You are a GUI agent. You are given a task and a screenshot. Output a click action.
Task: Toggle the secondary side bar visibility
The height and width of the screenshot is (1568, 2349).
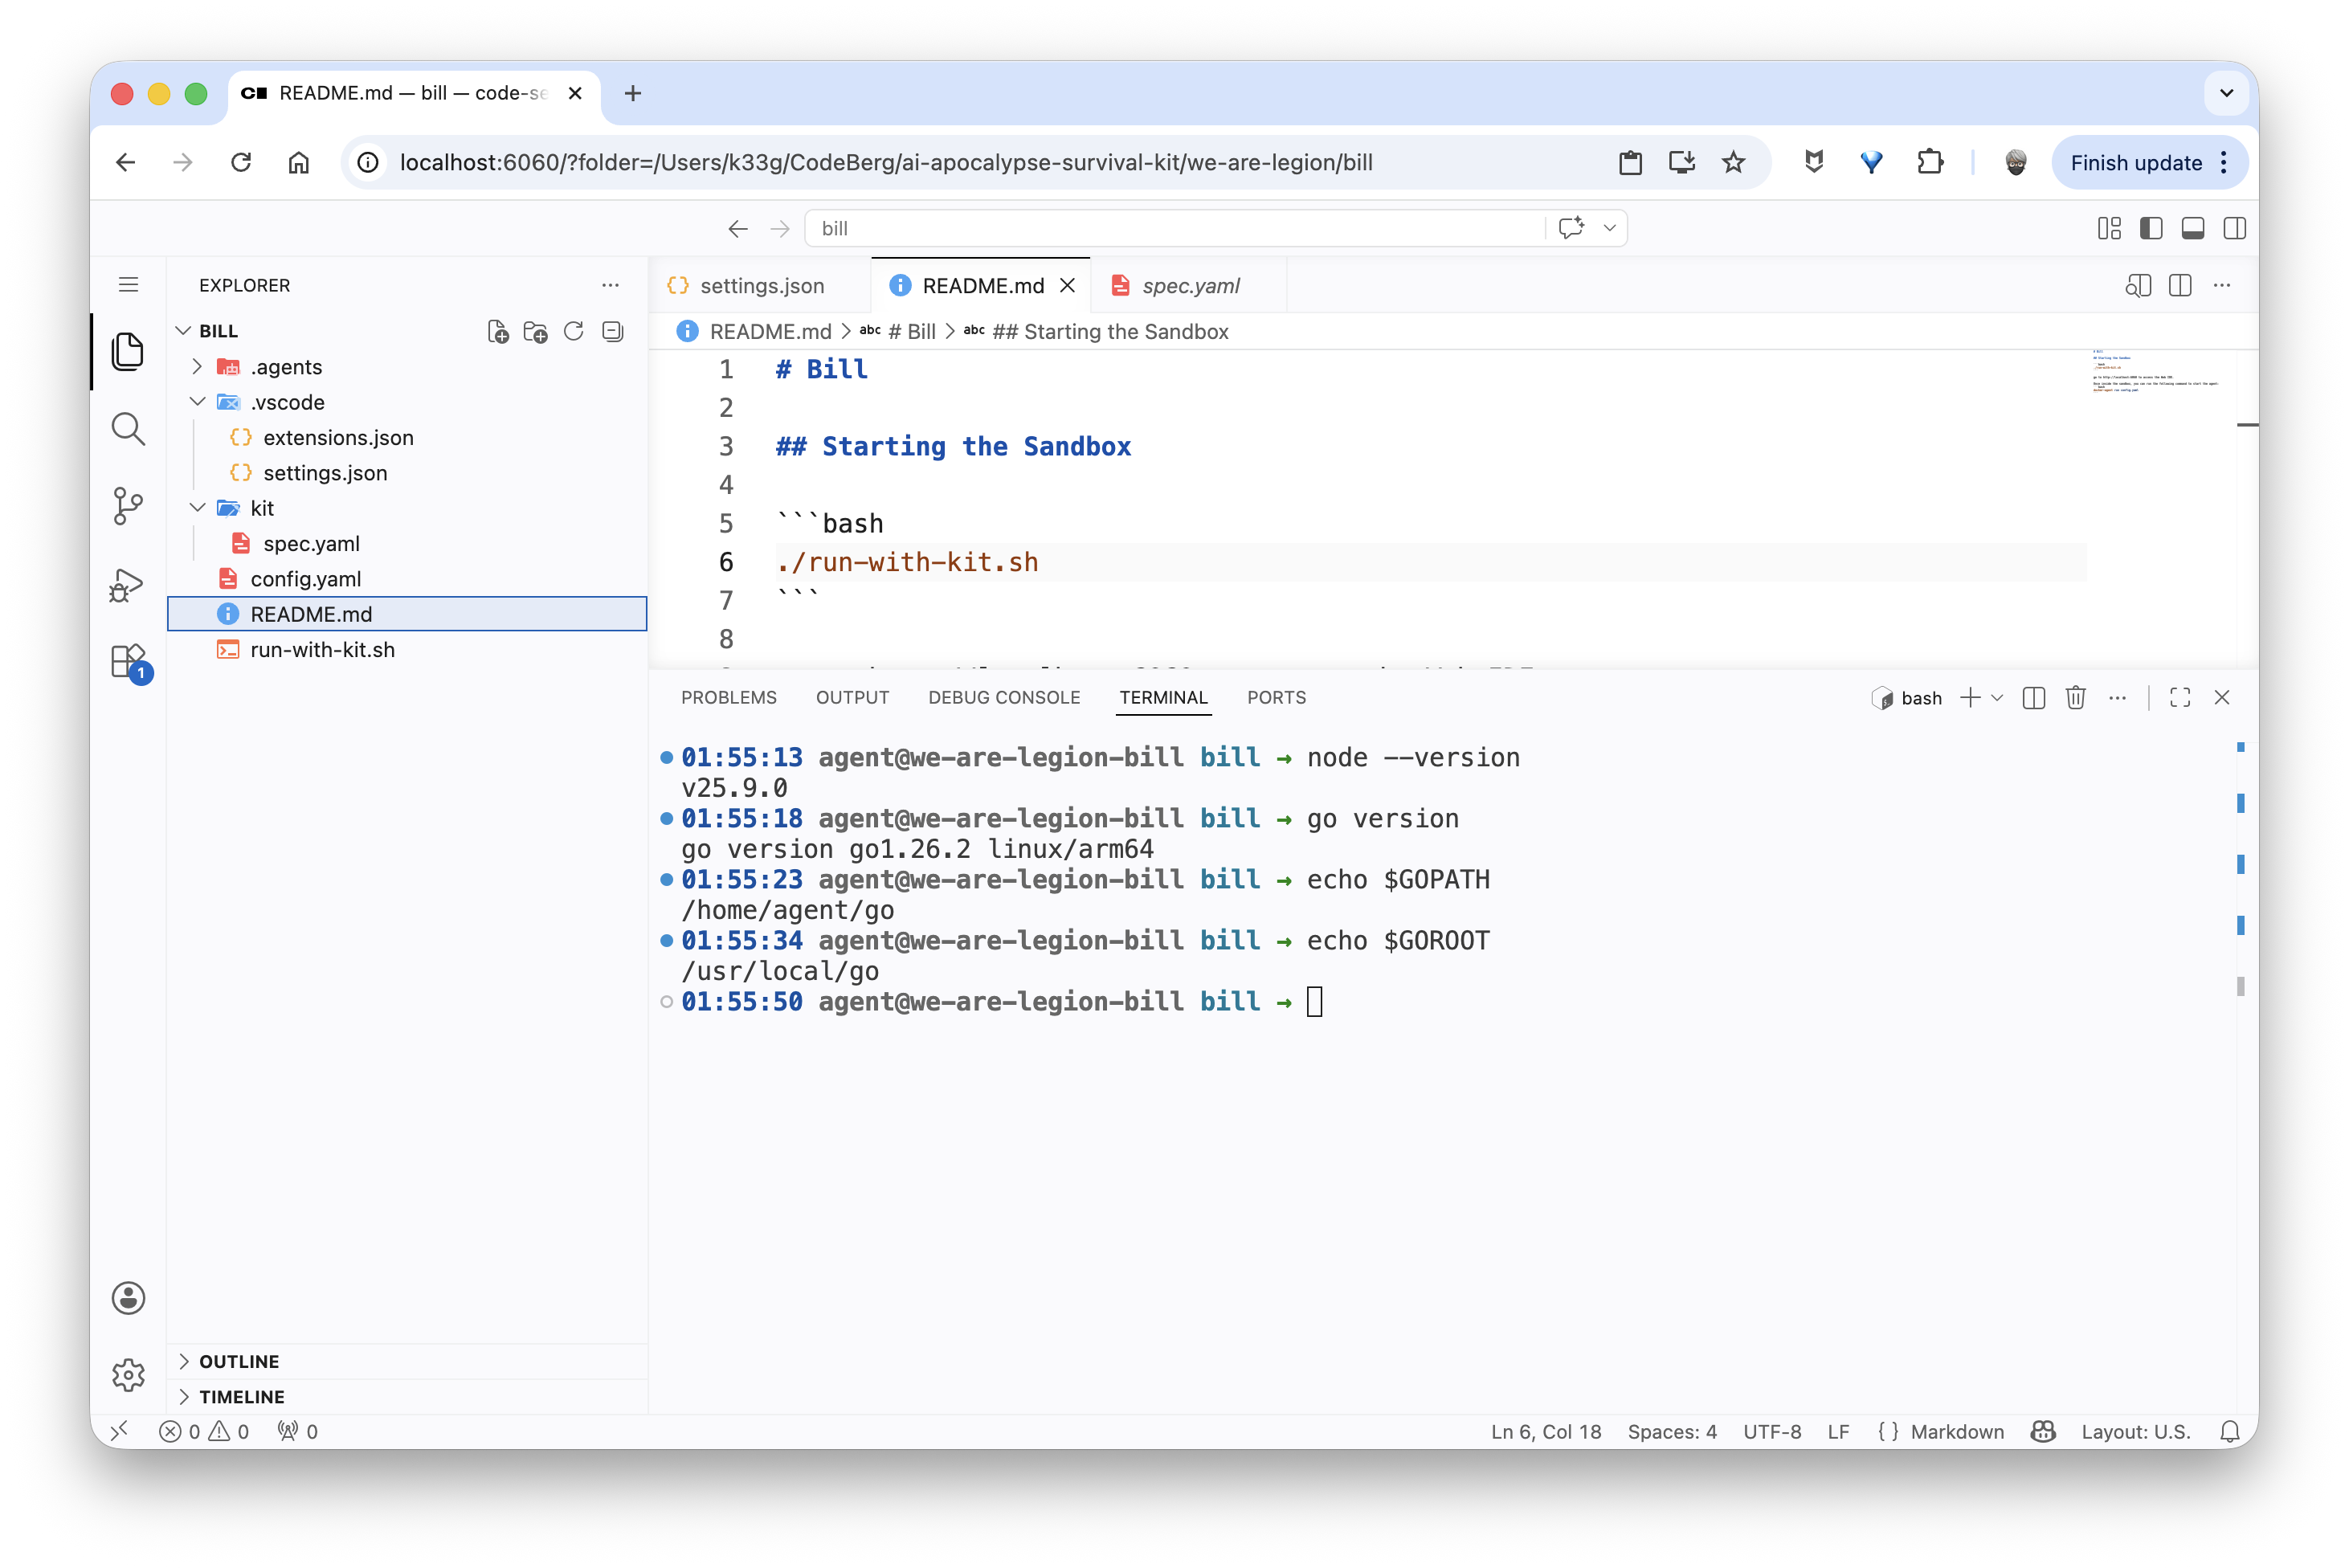2235,228
